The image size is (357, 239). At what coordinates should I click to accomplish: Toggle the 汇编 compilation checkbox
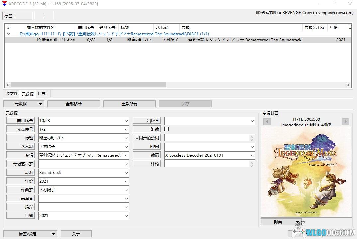click(x=167, y=129)
